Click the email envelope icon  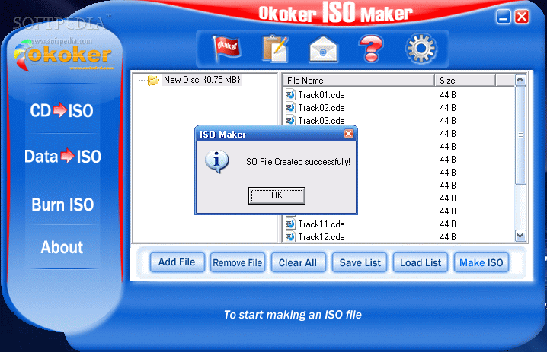click(x=323, y=49)
